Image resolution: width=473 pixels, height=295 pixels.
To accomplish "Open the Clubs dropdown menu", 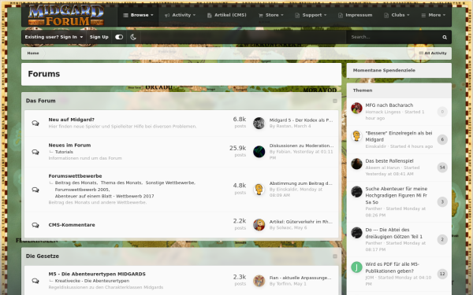I will 397,15.
